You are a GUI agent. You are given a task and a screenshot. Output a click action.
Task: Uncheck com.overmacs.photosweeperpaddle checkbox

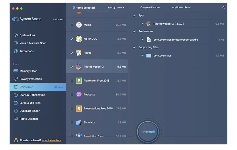click(142, 40)
